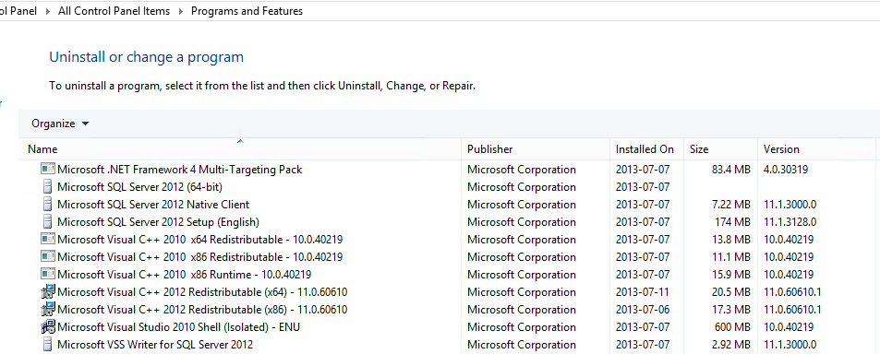This screenshot has height=354, width=880.
Task: Sort by Installed On column header
Action: click(x=646, y=149)
